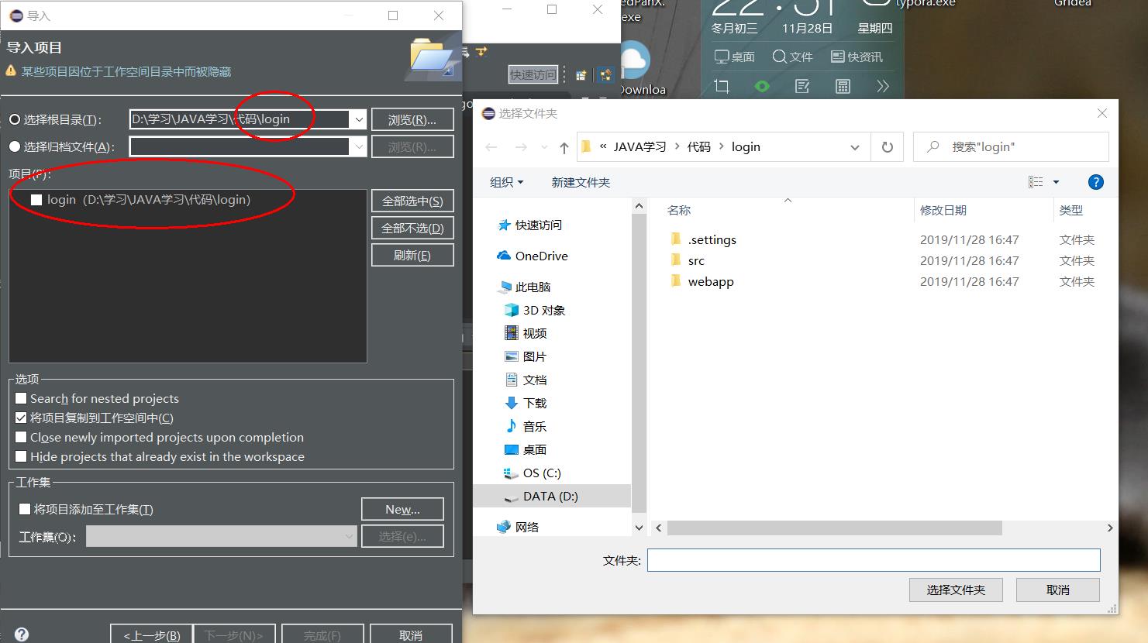Select 此电脑 in navigation pane
Image resolution: width=1148 pixels, height=643 pixels.
[x=525, y=287]
